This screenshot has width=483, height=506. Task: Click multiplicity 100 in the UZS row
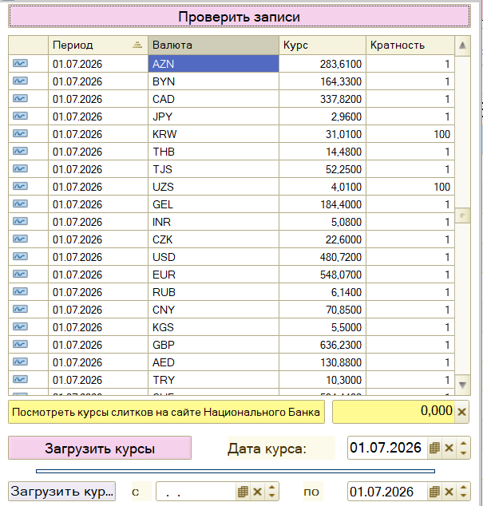441,187
